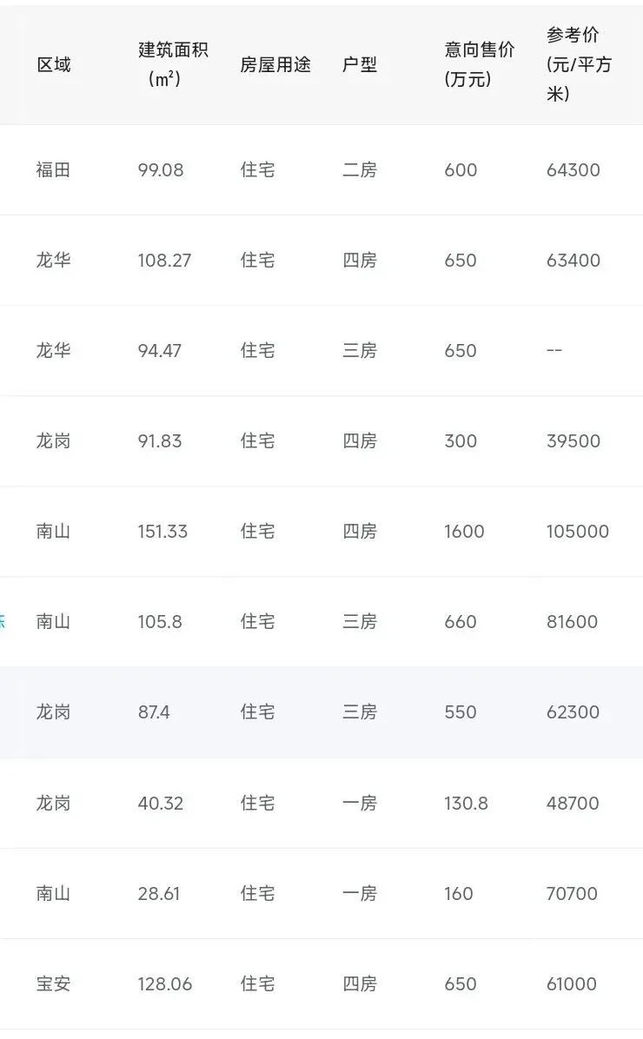Open the 南山 28.61 one-room listing
Viewport: 643px width, 1039px height.
click(x=321, y=893)
